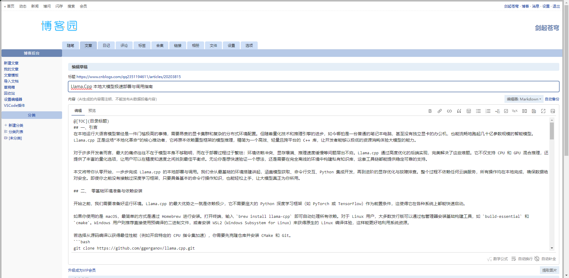Viewport: 569px width, 278px height.
Task: Open the 评论 tab
Action: tap(124, 45)
